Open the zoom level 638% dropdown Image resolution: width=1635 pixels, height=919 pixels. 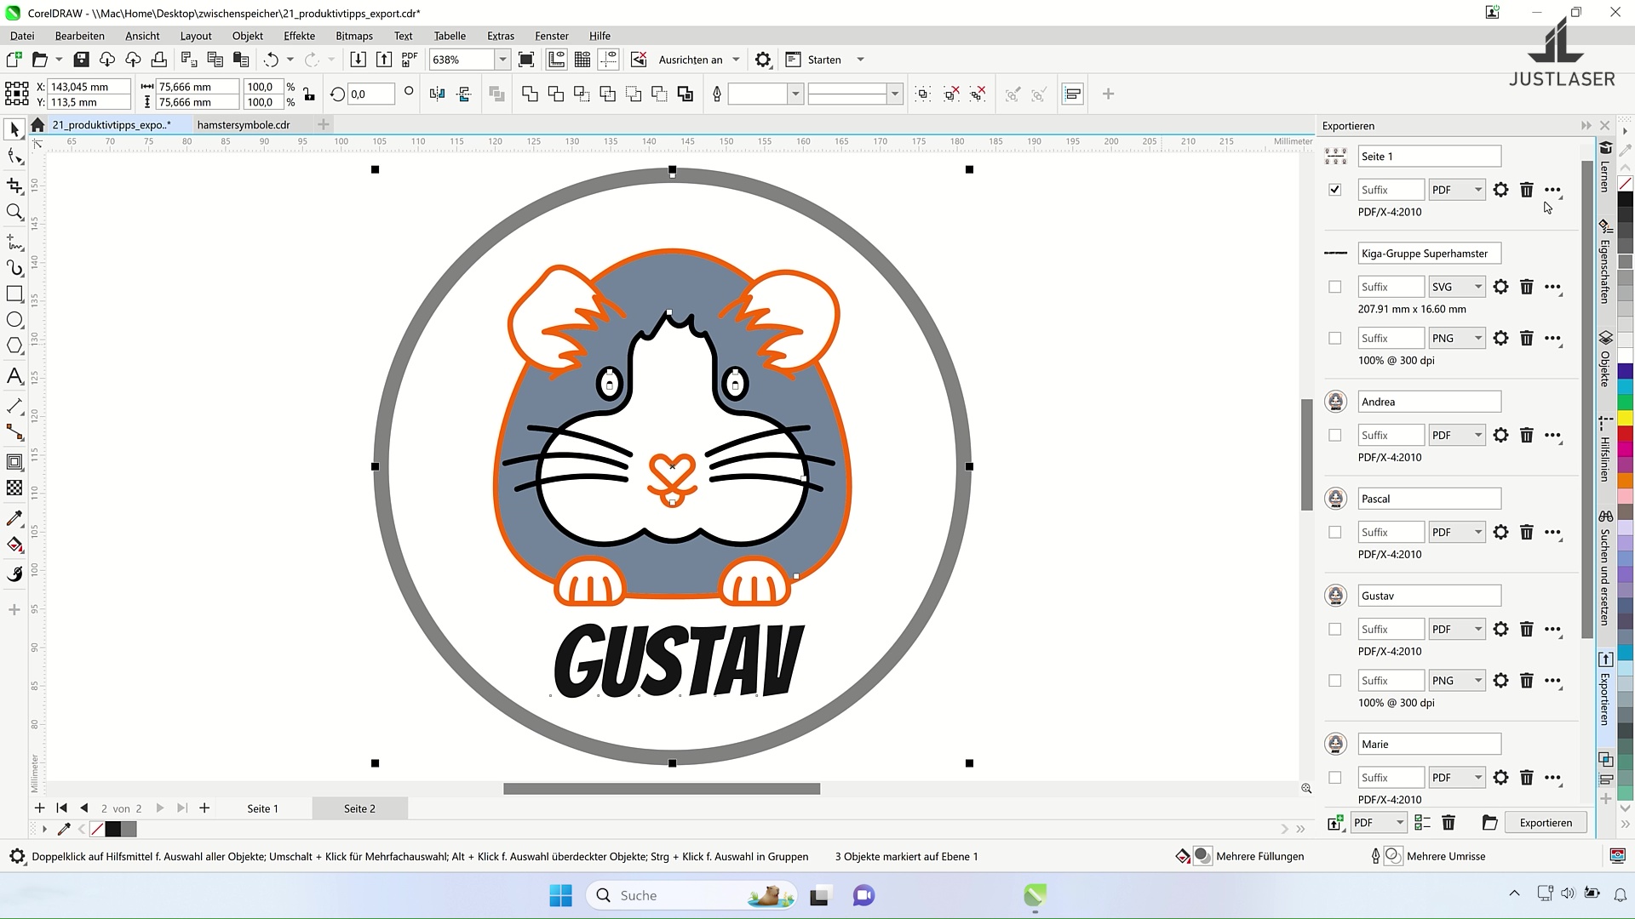coord(502,60)
